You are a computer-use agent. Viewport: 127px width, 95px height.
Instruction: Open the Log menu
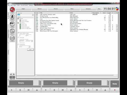(x=11, y=5)
